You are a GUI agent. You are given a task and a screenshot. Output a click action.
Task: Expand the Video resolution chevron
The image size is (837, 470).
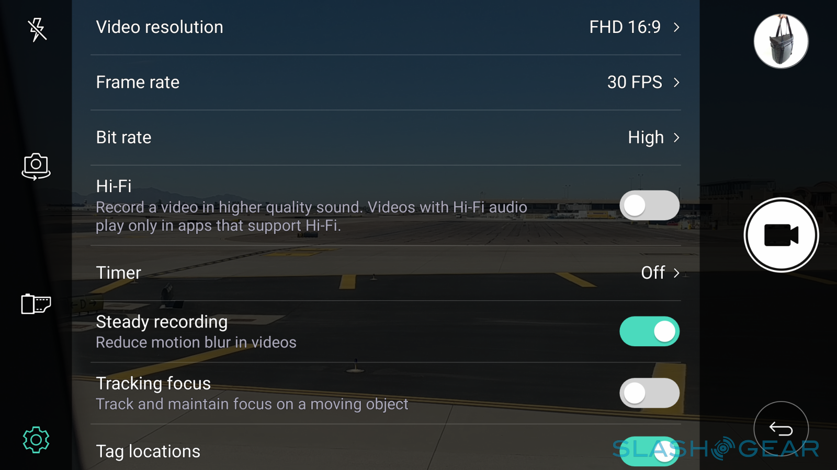click(x=676, y=27)
